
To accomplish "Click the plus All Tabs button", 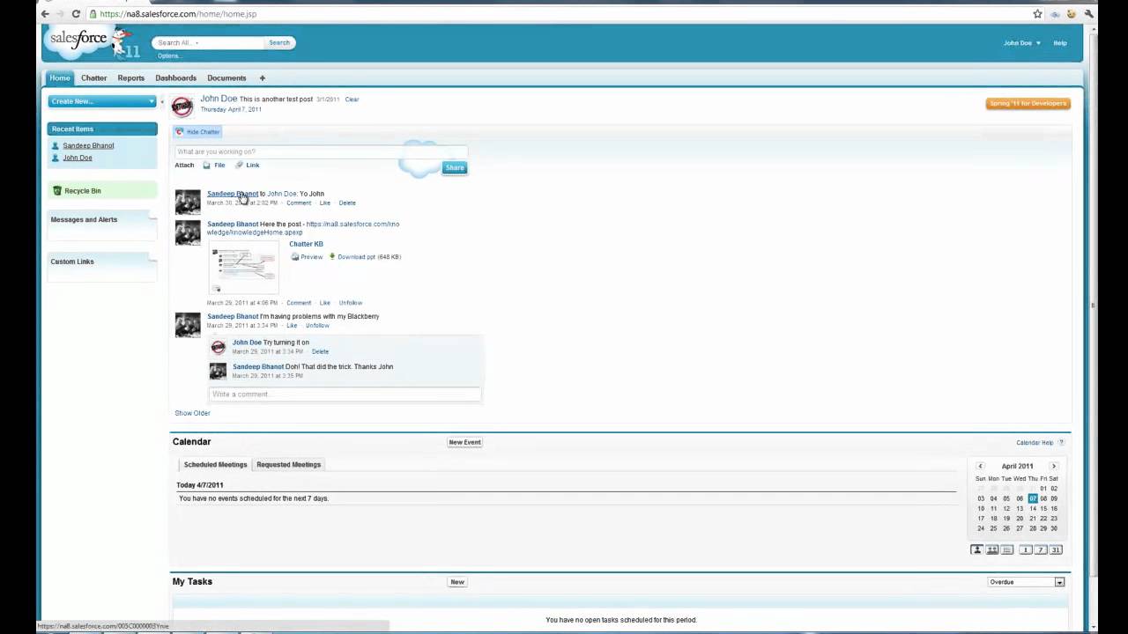I will point(262,78).
